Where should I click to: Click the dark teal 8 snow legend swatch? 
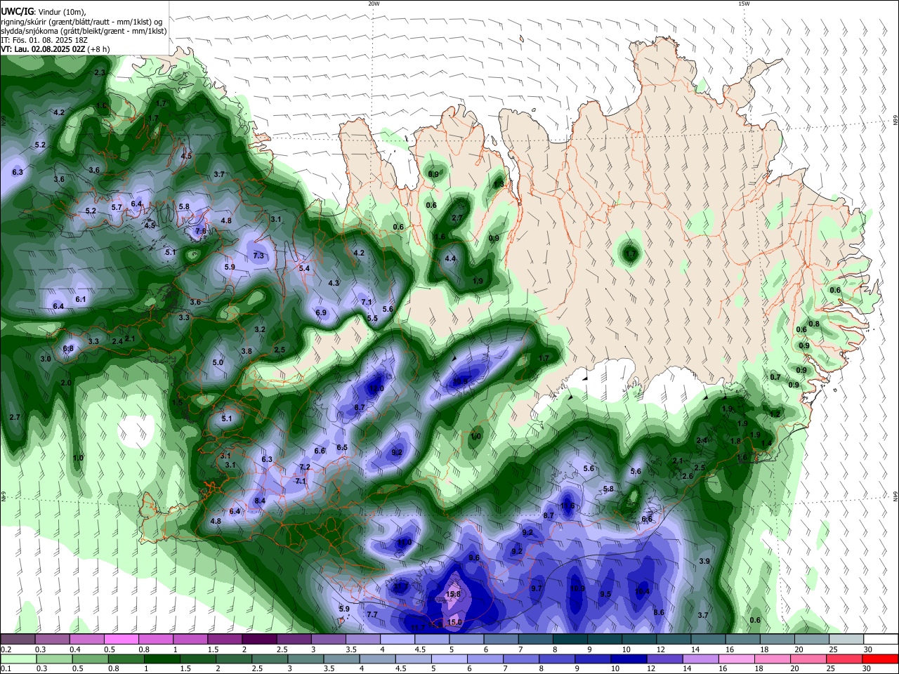point(570,640)
